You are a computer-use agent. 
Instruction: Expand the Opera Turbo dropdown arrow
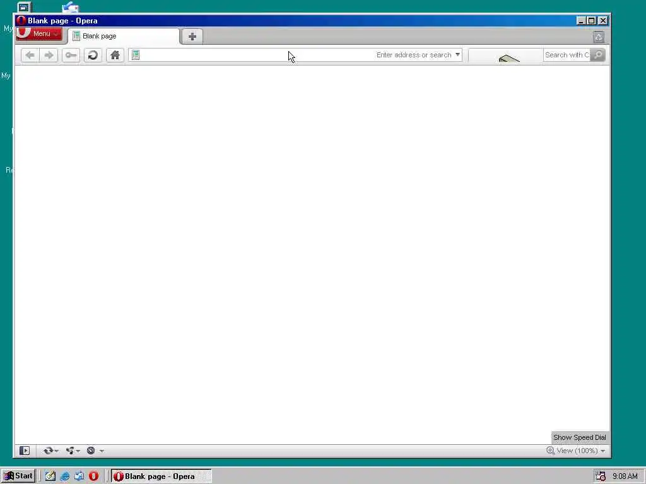coord(102,451)
